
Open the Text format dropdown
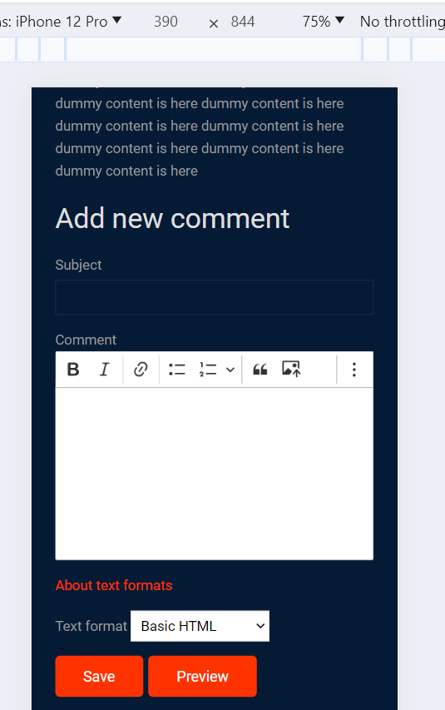(200, 626)
